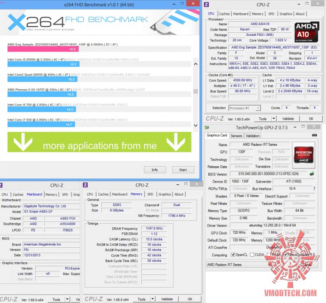
Task: Open Mainboard tab in top-right CPU-Z window
Action: [x=241, y=14]
